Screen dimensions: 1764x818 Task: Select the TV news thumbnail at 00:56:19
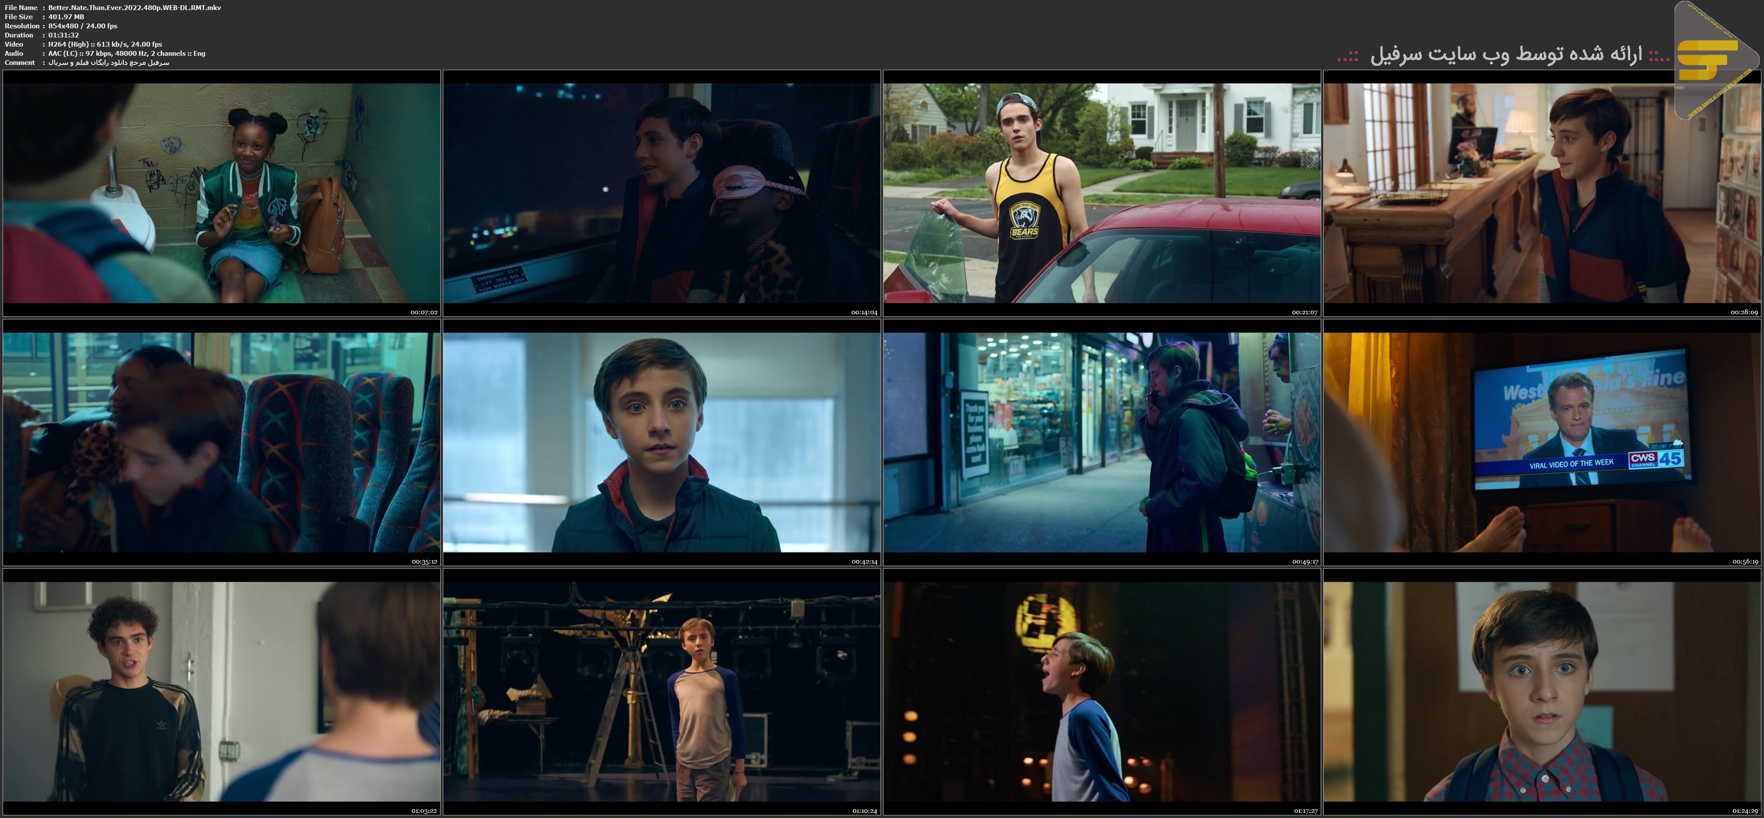point(1542,442)
